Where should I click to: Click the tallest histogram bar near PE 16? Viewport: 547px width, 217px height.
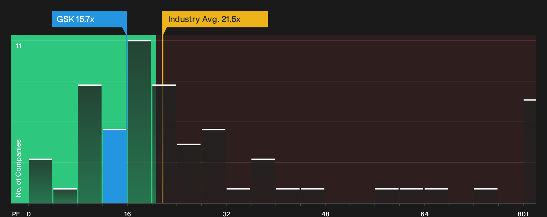click(x=139, y=122)
